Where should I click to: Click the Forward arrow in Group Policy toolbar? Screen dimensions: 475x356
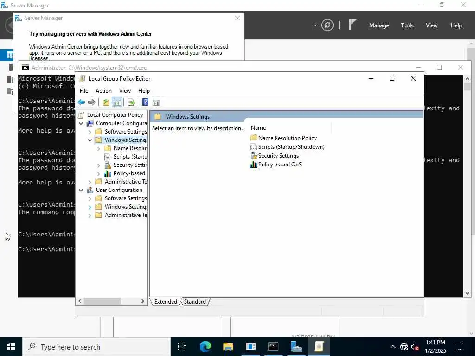92,102
